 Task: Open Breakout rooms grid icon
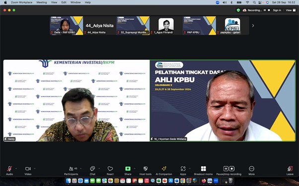pos(203,169)
